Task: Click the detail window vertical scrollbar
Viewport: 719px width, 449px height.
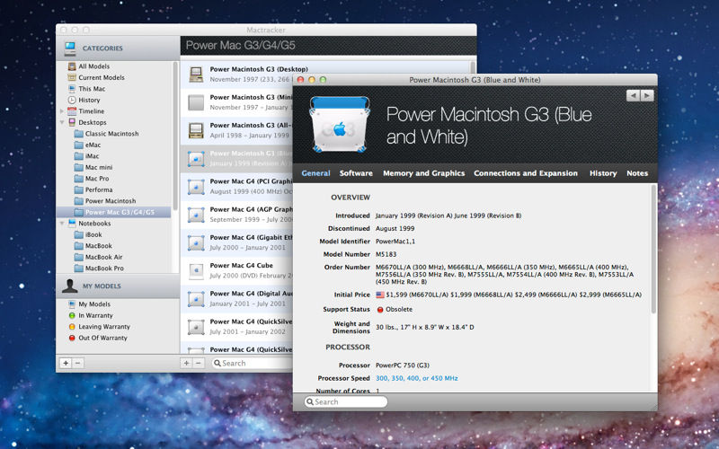Action: click(x=653, y=250)
